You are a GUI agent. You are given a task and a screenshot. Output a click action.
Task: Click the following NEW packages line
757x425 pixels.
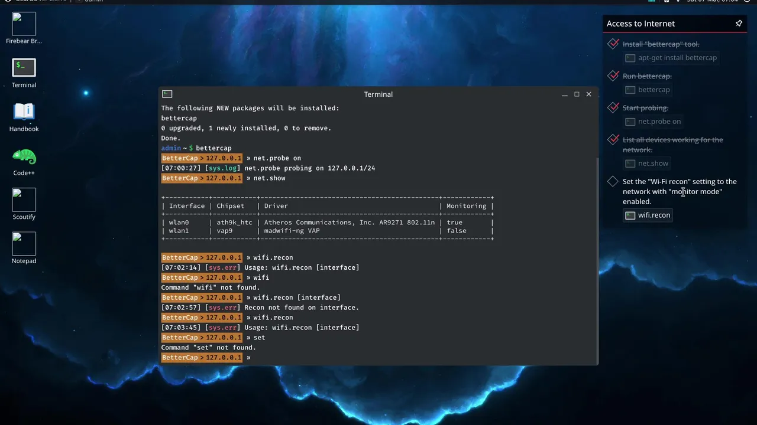pos(250,108)
